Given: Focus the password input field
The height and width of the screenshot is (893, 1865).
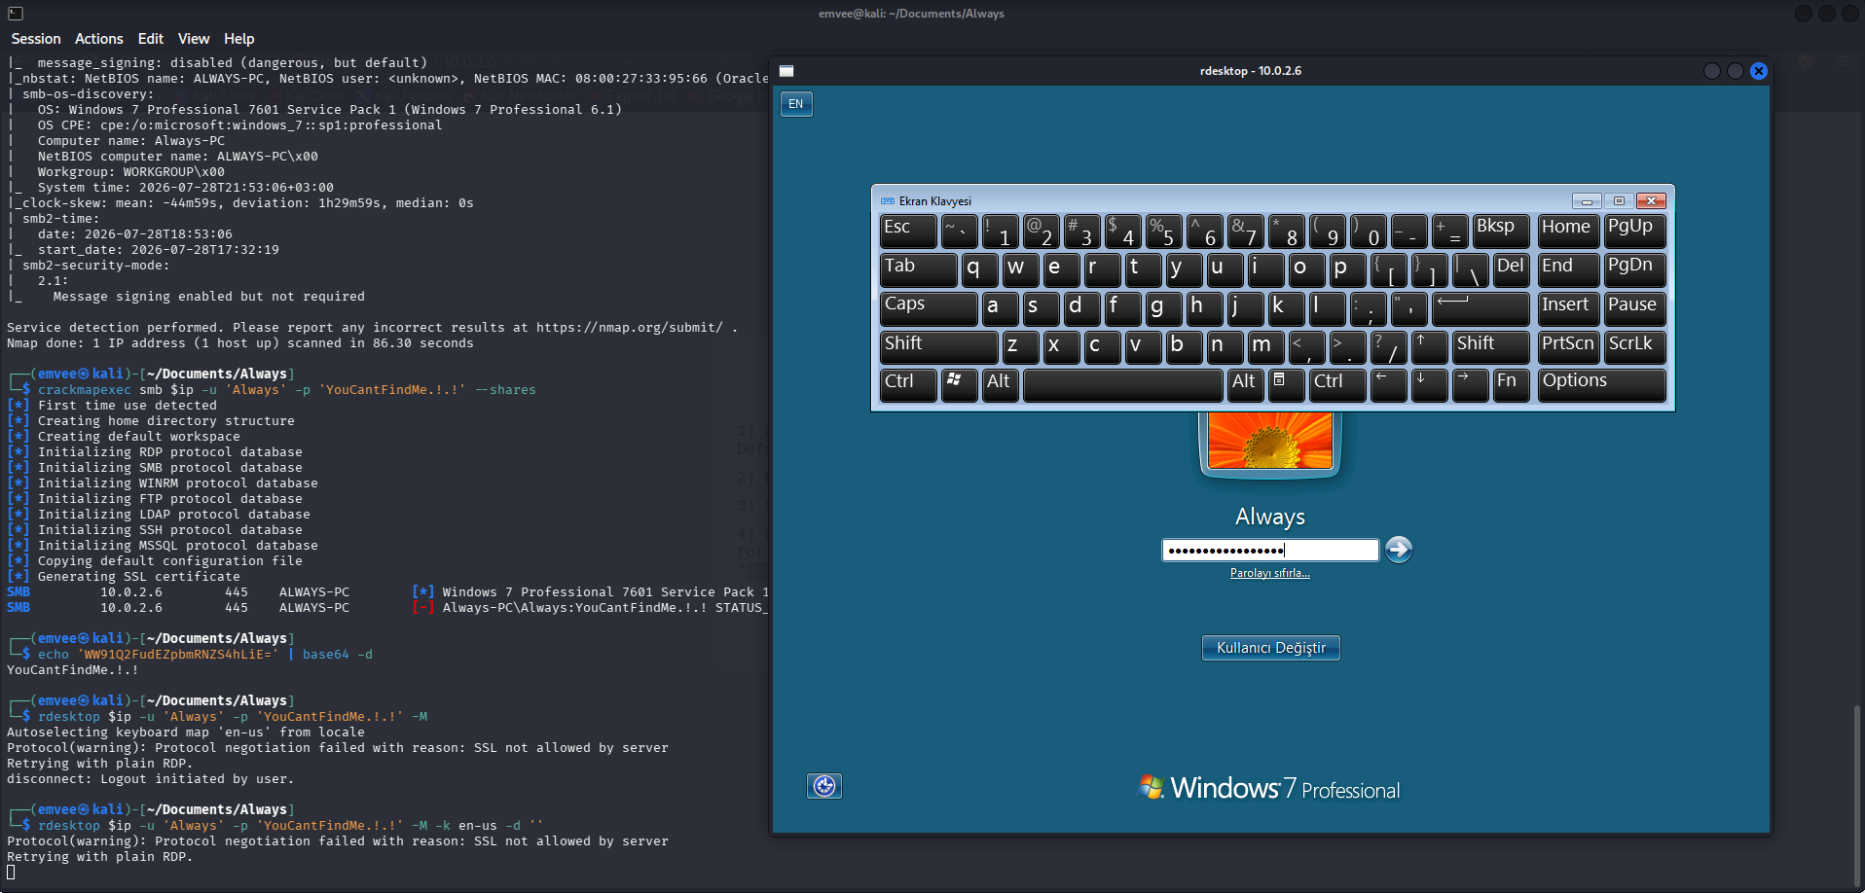Looking at the screenshot, I should [x=1270, y=551].
